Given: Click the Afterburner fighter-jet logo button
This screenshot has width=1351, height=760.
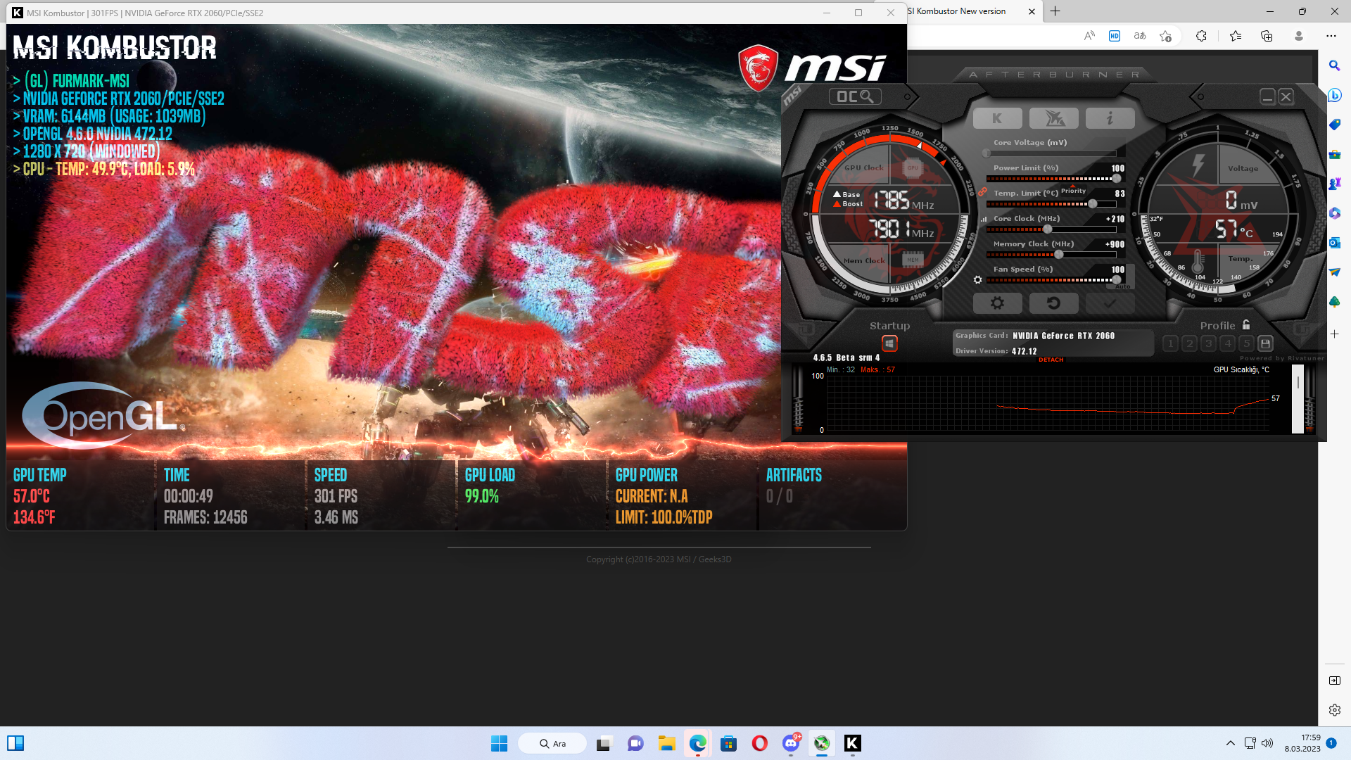Looking at the screenshot, I should [1053, 118].
